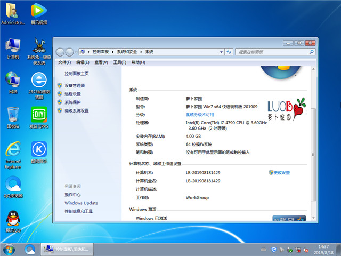Open 工具(T) menu
The width and height of the screenshot is (341, 256).
(x=119, y=62)
